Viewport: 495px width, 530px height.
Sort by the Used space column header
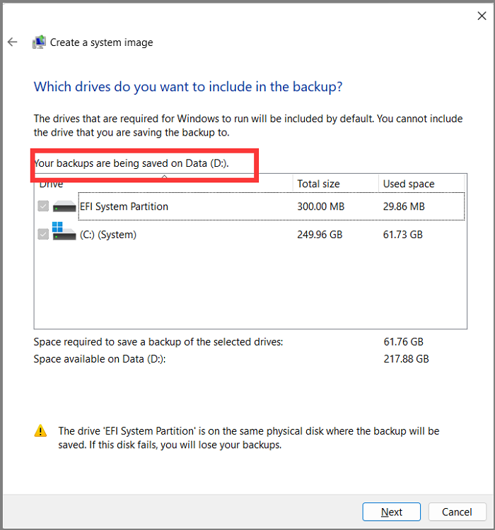pyautogui.click(x=409, y=184)
